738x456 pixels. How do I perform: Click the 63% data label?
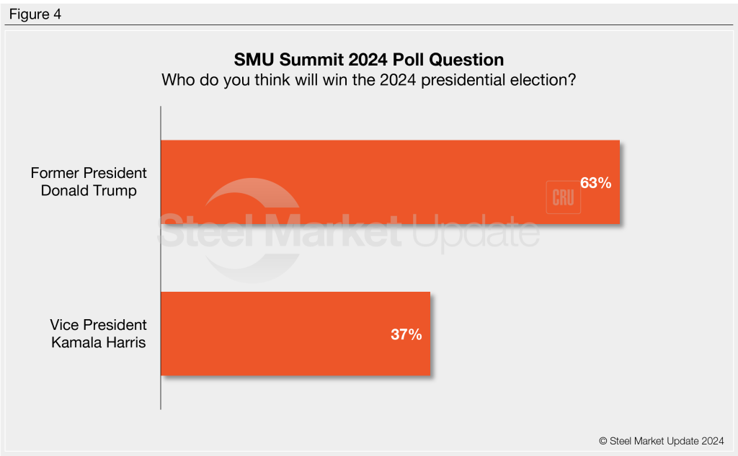(x=596, y=183)
